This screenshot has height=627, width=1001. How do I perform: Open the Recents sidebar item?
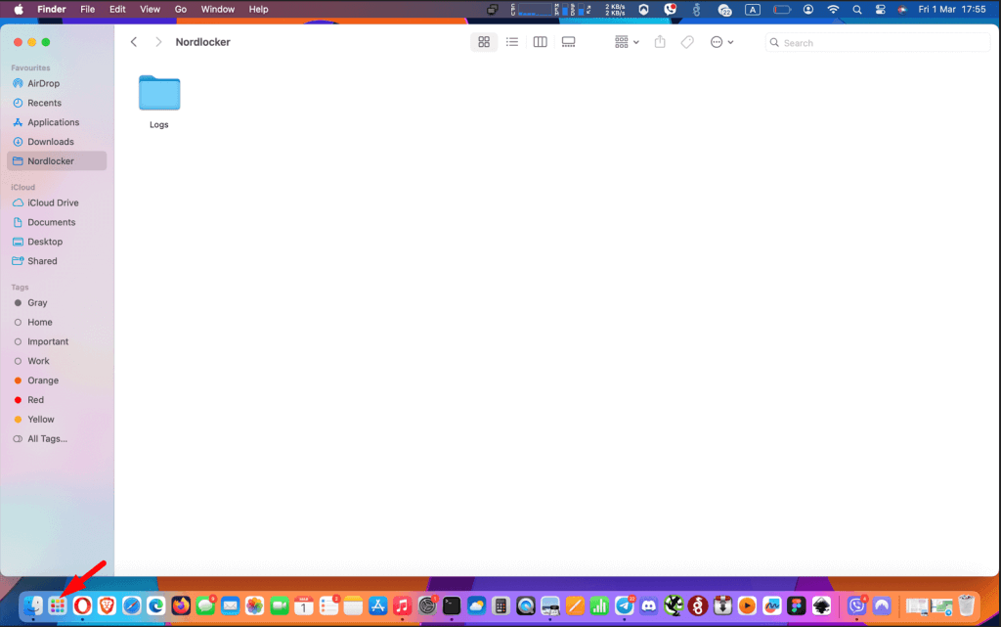[42, 103]
